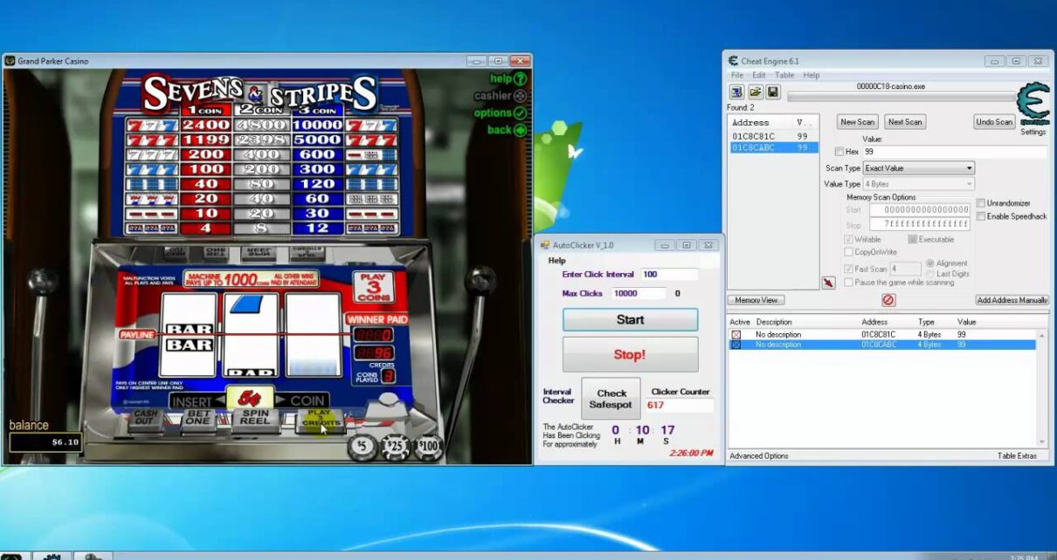
Task: Click the Enter Click Interval field
Action: [669, 275]
